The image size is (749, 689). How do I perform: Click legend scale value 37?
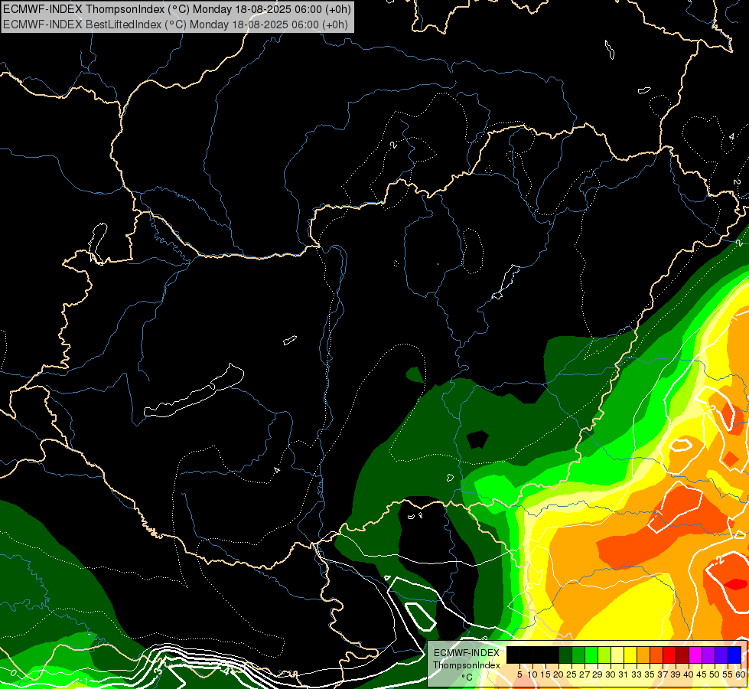pyautogui.click(x=663, y=674)
